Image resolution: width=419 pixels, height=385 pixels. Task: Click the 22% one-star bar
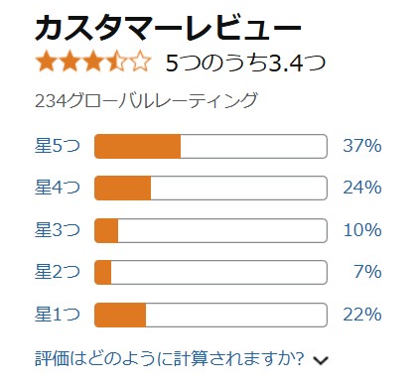click(210, 315)
